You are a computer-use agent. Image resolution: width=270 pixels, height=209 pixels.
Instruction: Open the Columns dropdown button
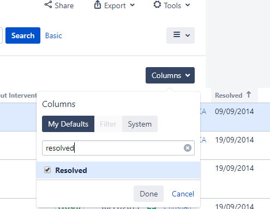point(170,75)
